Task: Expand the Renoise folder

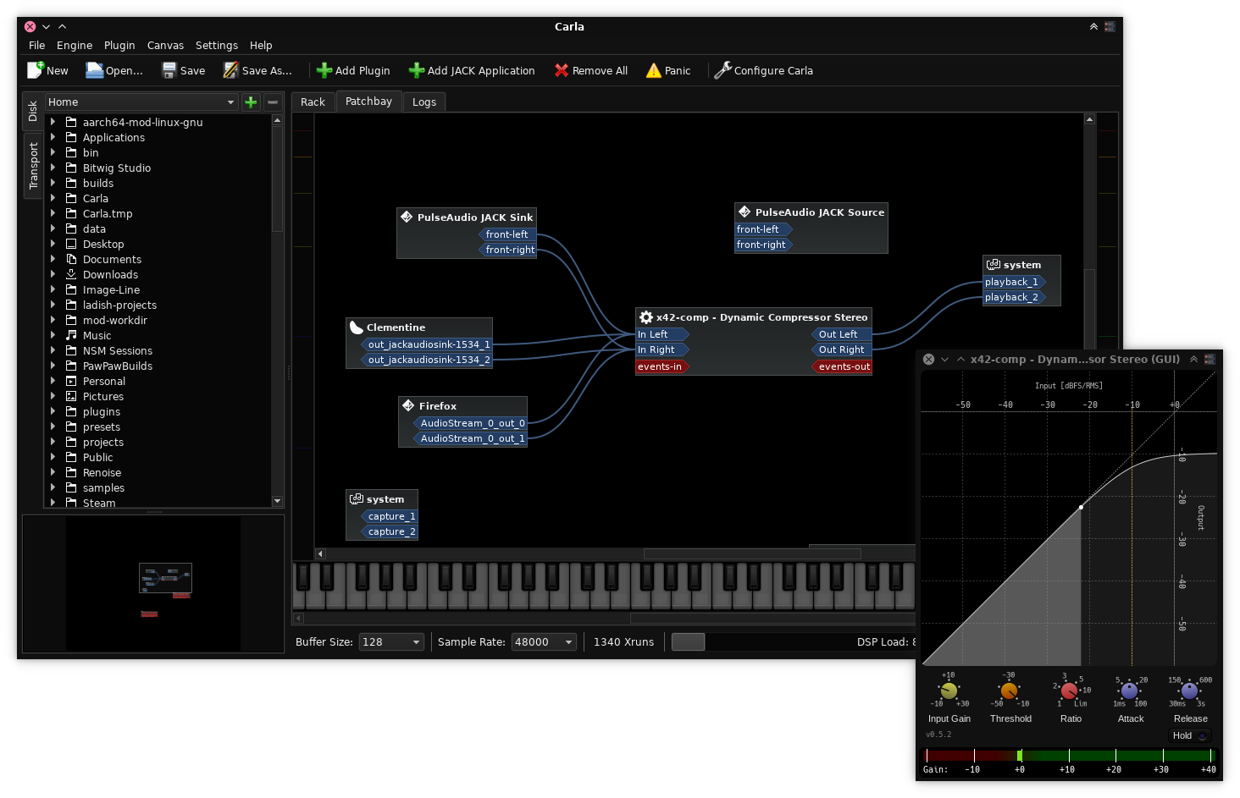Action: (x=53, y=472)
